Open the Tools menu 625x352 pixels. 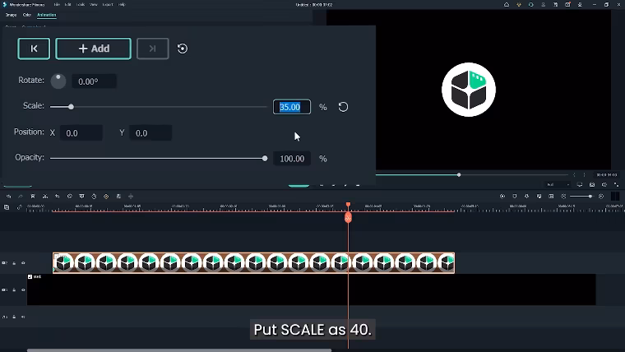click(81, 5)
